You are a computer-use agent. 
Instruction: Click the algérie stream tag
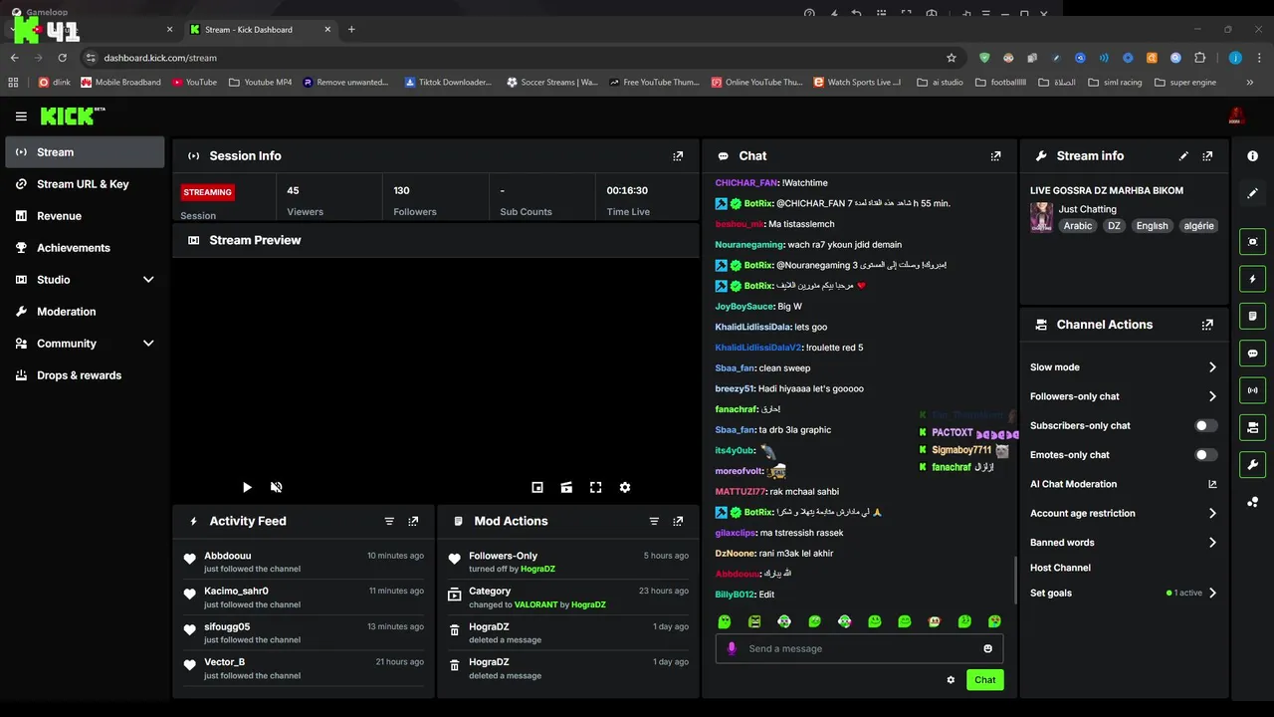[1198, 226]
